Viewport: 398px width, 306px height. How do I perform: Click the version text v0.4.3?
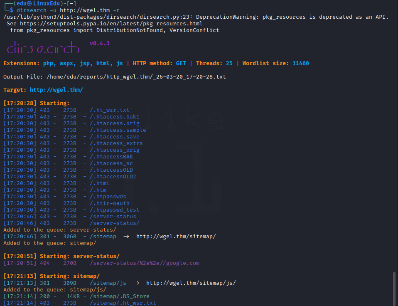(x=100, y=43)
